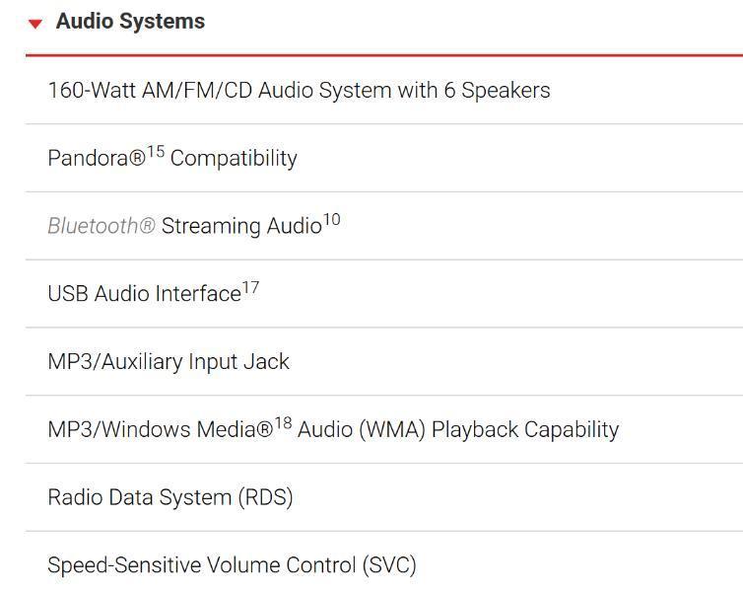
Task: Select the USB Audio Interface text
Action: (144, 294)
